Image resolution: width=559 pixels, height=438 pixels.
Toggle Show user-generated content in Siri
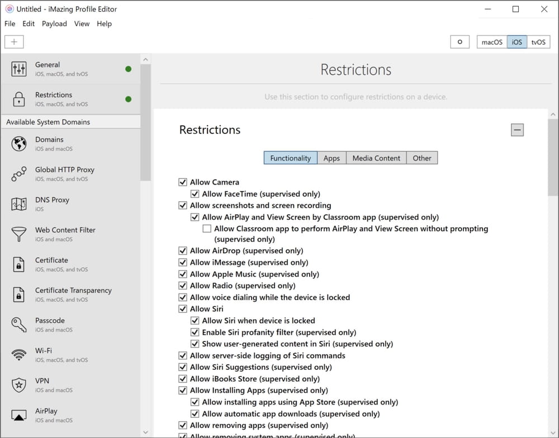tap(195, 344)
